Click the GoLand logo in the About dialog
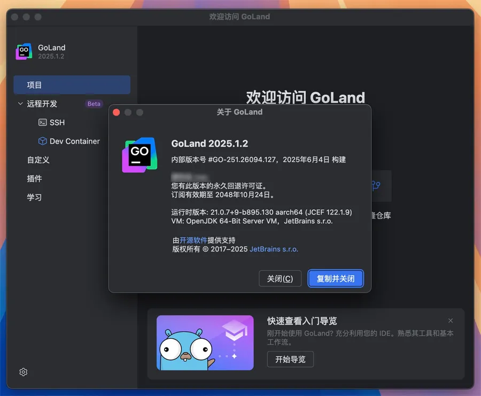Viewport: 481px width, 396px height. tap(139, 155)
